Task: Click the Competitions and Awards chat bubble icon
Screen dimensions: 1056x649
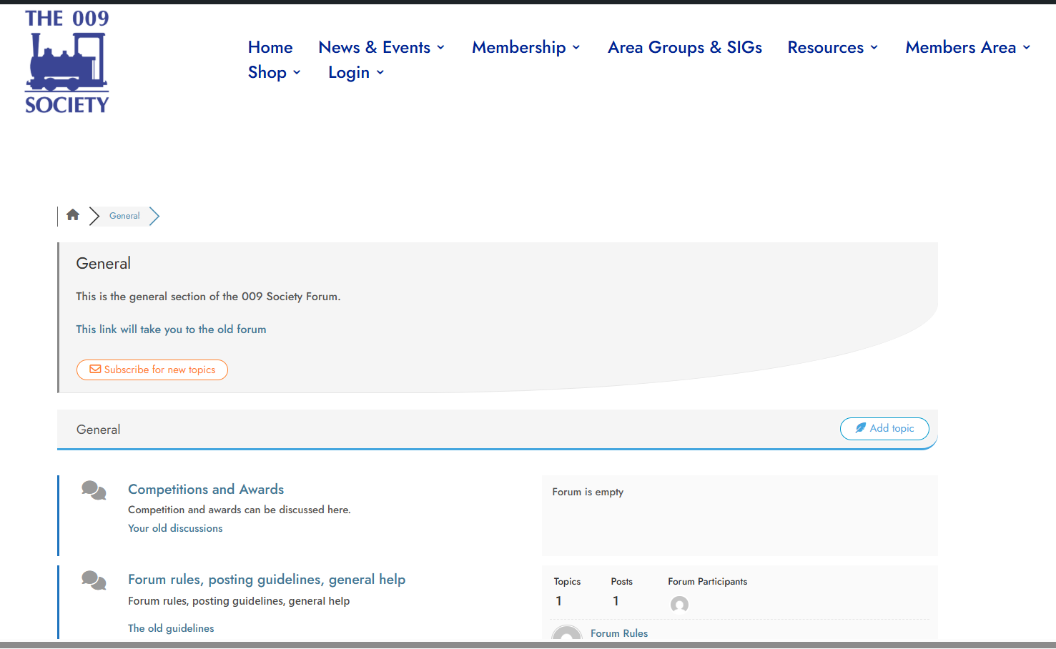Action: [94, 490]
